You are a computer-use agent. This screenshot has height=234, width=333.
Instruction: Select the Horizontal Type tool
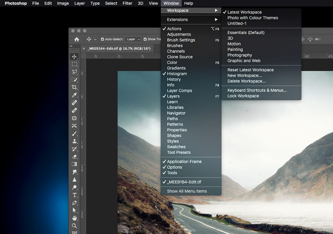74,195
